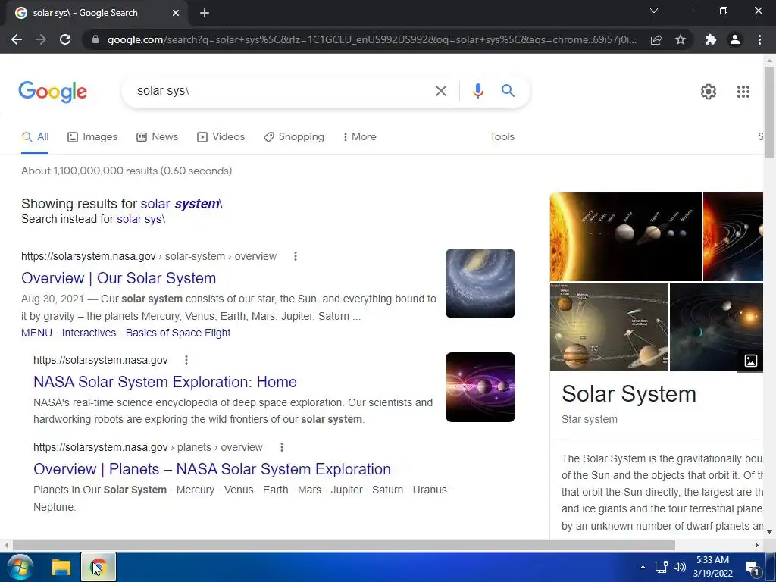Open the Google apps grid icon
Viewport: 776px width, 582px height.
(743, 92)
